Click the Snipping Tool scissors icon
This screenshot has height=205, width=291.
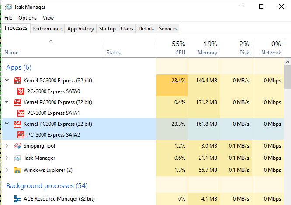pos(17,146)
